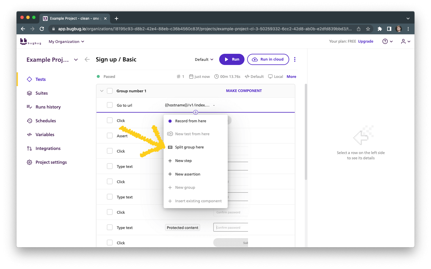Bookmark this page with the star icon
This screenshot has height=269, width=431.
[x=368, y=29]
